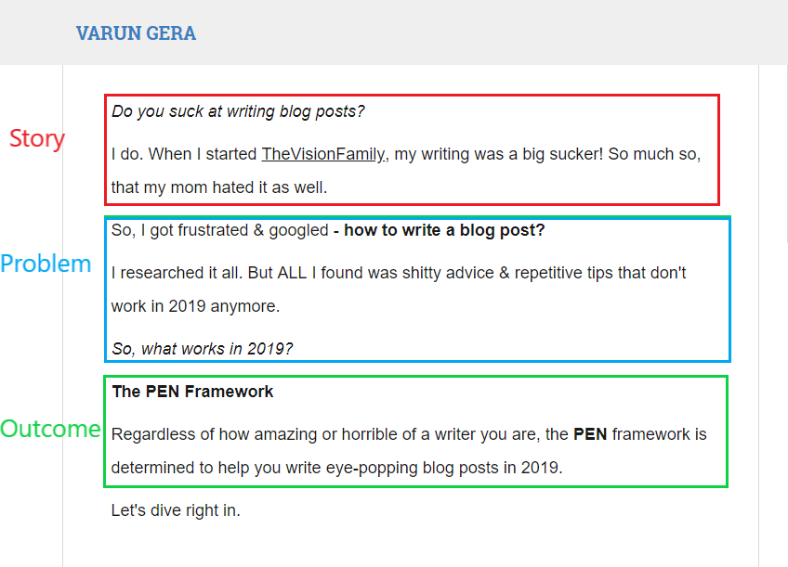Click the 'work in 2019 anymore.' line

pos(195,306)
